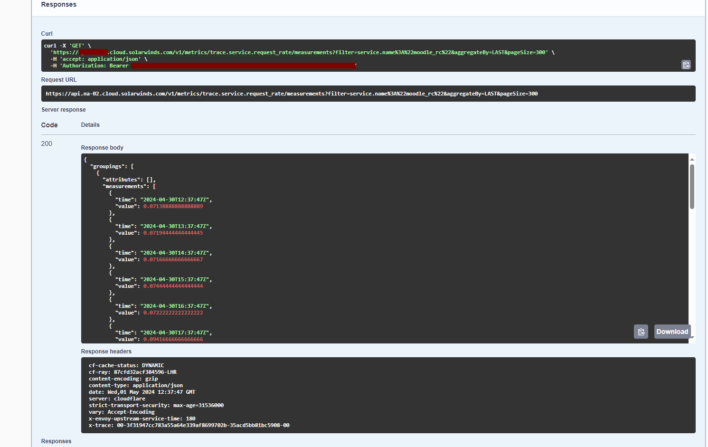Click the Server response label
708x447 pixels.
coord(64,110)
